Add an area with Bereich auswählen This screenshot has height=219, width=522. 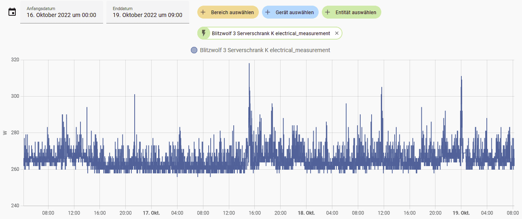click(228, 12)
